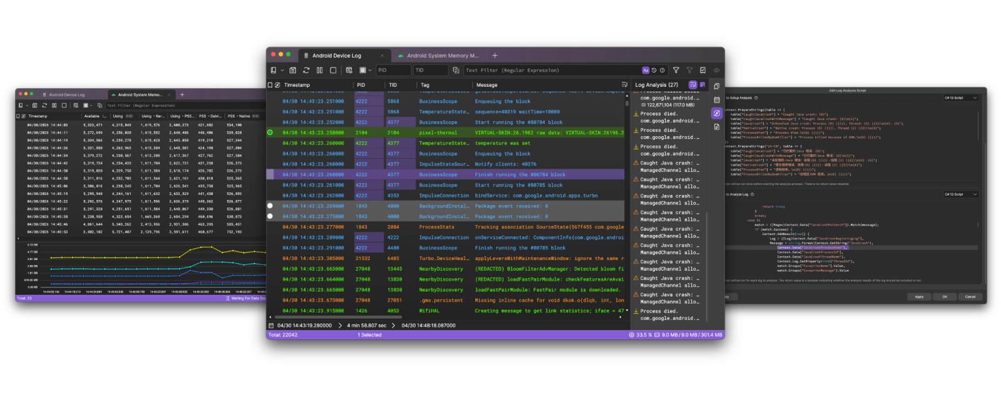Click the Tag column header
The width and height of the screenshot is (1001, 400).
click(425, 84)
